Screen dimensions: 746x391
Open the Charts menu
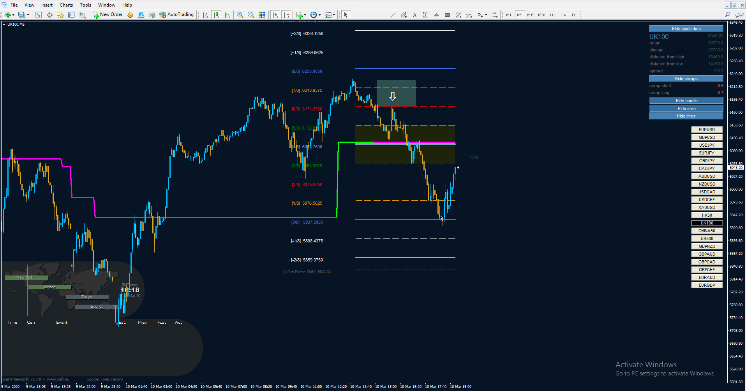pos(66,5)
